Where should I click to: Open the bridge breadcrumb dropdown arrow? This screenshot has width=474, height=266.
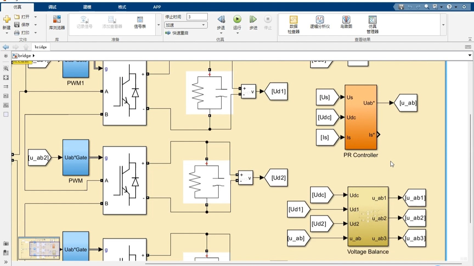(34, 56)
